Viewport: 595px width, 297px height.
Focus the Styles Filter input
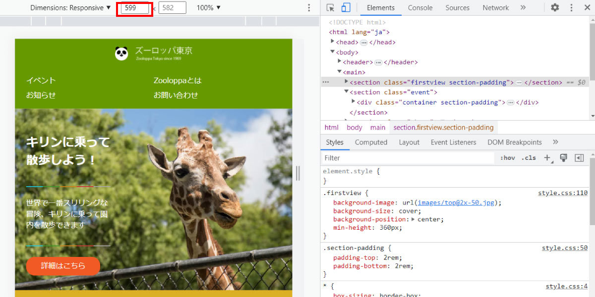(x=409, y=158)
